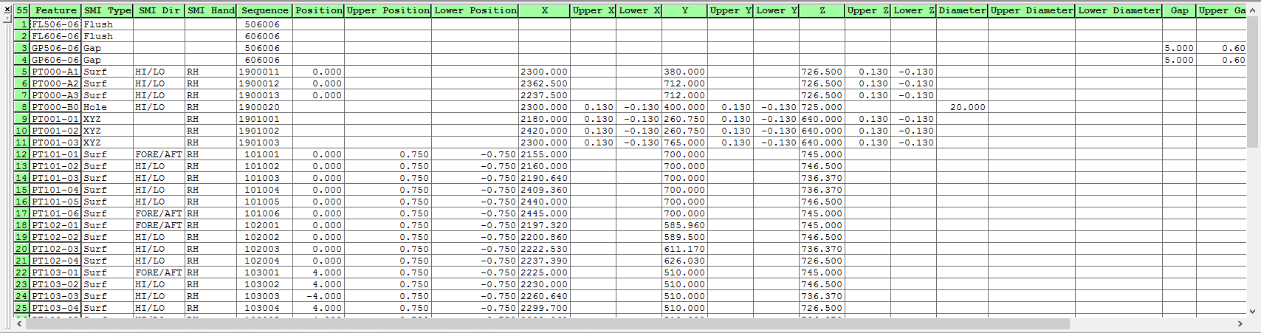Image resolution: width=1261 pixels, height=333 pixels.
Task: Select row 8 via its row number
Action: pyautogui.click(x=22, y=107)
